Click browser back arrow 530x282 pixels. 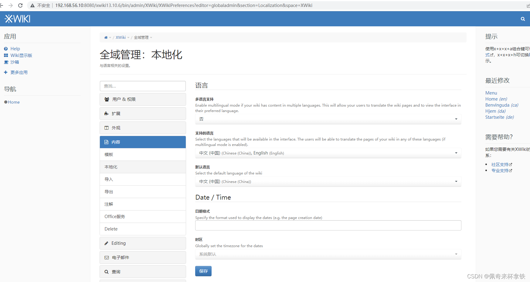pyautogui.click(x=2, y=5)
